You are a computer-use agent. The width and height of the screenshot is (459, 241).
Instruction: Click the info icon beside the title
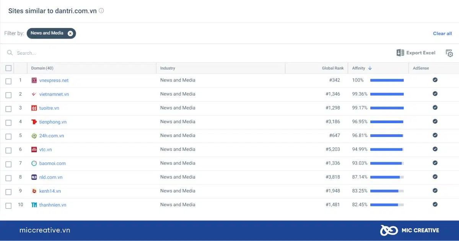click(101, 11)
